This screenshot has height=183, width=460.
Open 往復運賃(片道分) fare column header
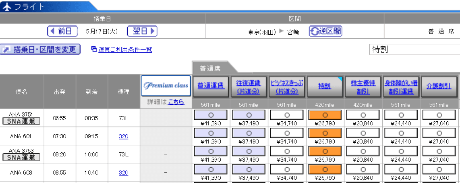pyautogui.click(x=249, y=87)
